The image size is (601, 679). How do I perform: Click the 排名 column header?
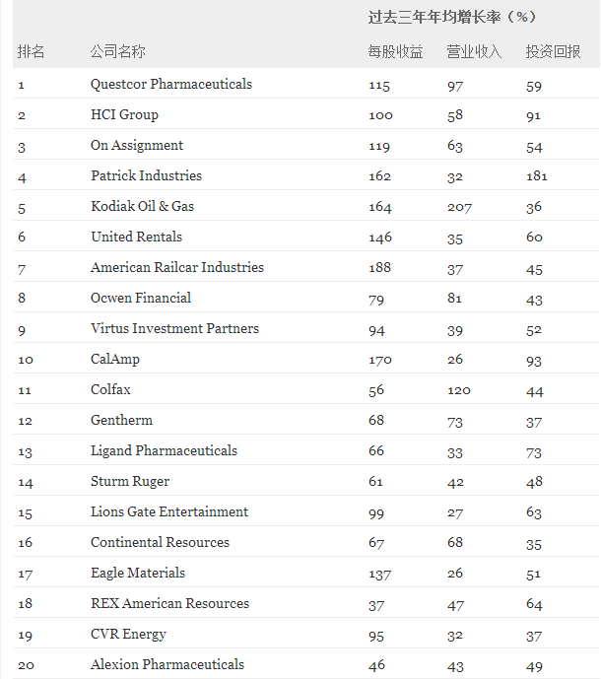[x=31, y=51]
